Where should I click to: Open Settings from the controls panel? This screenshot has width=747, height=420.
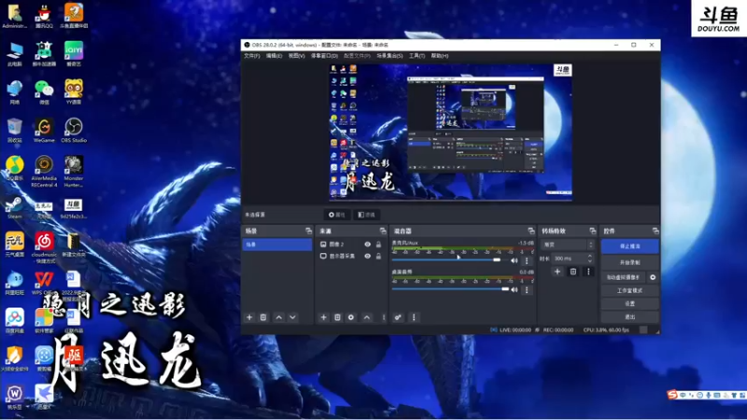(x=629, y=304)
